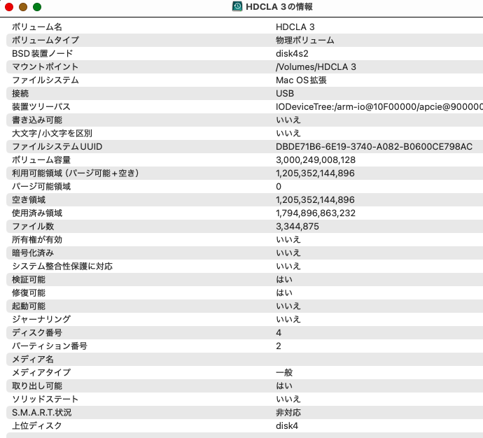Click the システム整合性保護に対応 label

(x=62, y=267)
